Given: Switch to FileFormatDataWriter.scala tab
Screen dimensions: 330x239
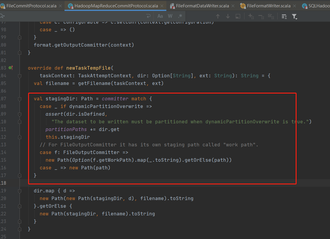Looking at the screenshot, I should coord(202,6).
